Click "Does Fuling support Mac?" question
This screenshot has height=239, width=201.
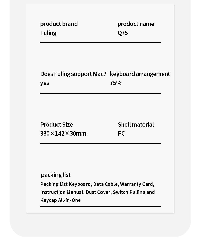[73, 74]
